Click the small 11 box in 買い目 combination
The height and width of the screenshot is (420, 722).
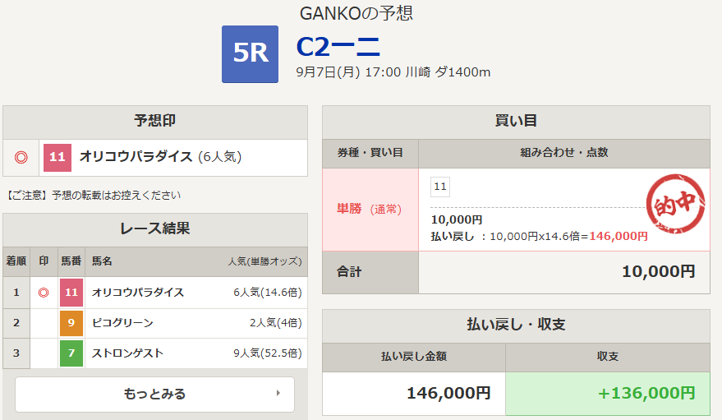pos(440,187)
